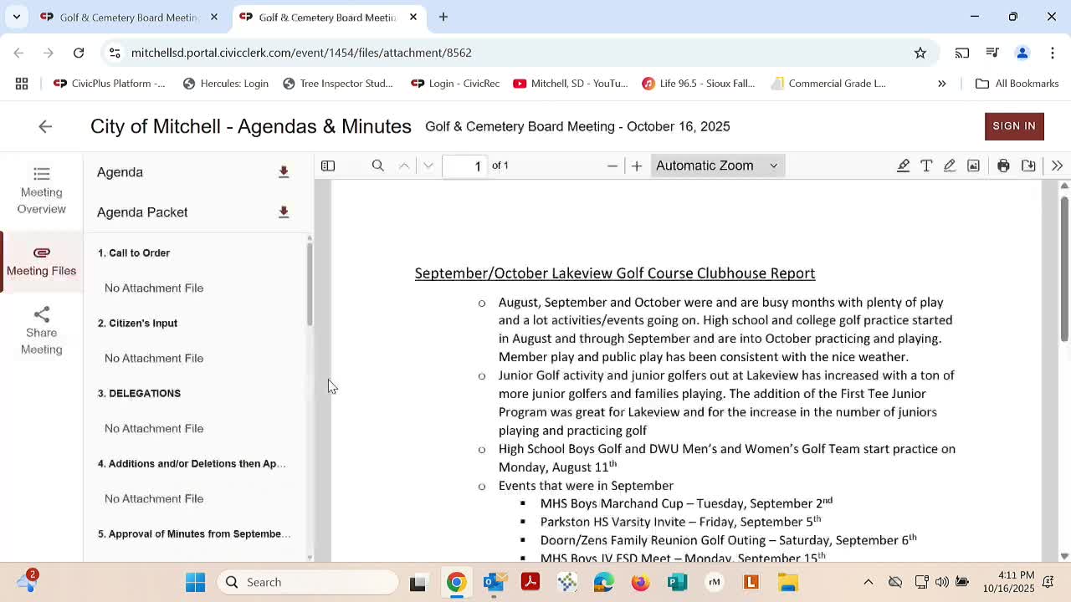1071x602 pixels.
Task: Expand the hidden bookmarks chevron
Action: pyautogui.click(x=941, y=84)
